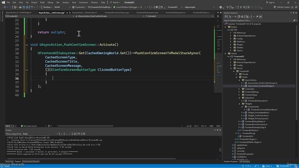This screenshot has height=168, width=299.
Task: Open the Activate() member dropdown
Action: [x=179, y=16]
